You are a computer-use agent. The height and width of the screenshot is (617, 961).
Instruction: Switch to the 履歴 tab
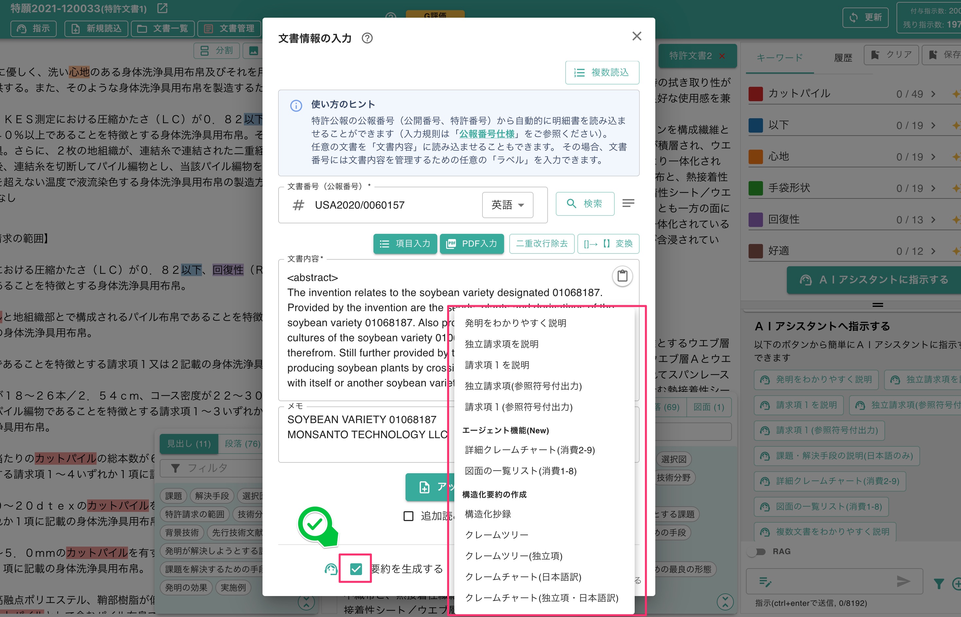tap(843, 58)
